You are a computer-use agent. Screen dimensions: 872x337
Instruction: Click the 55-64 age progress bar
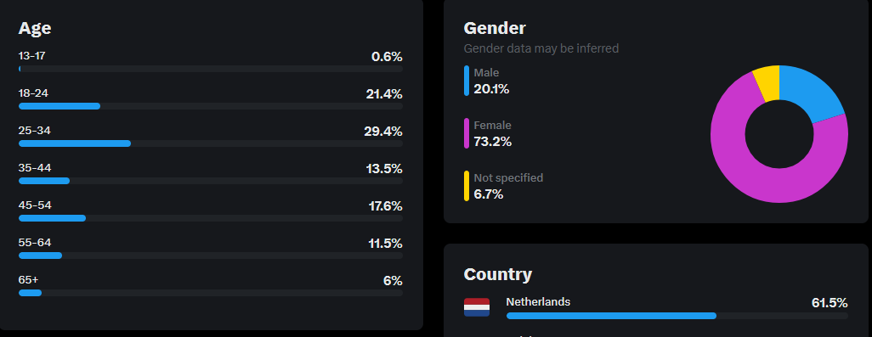pos(211,256)
